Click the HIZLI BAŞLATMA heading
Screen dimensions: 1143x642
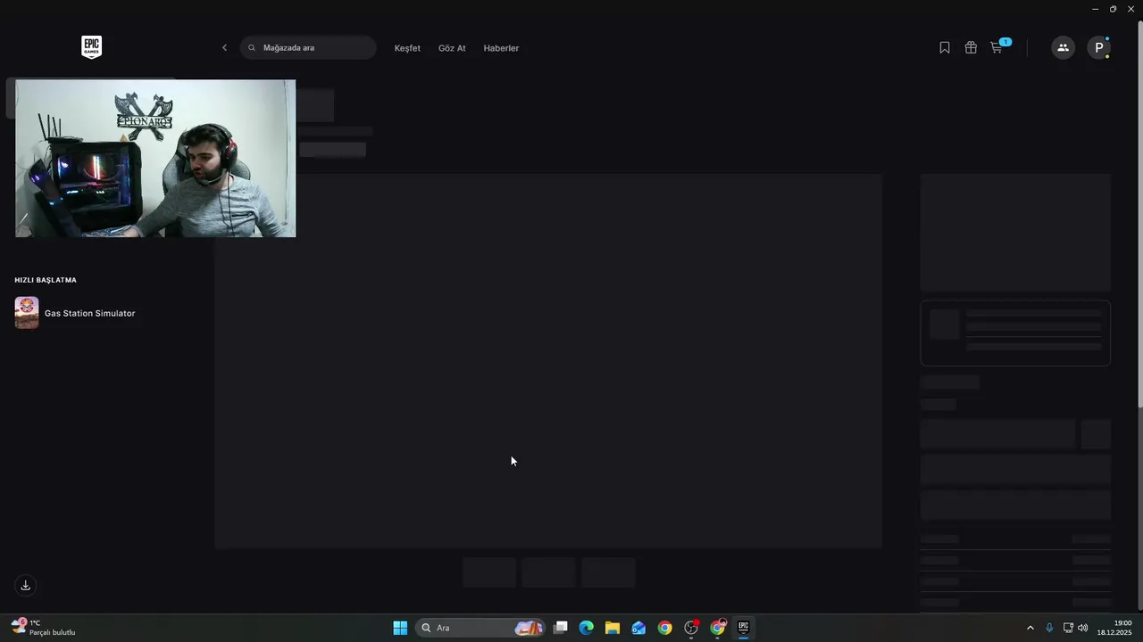tap(46, 280)
